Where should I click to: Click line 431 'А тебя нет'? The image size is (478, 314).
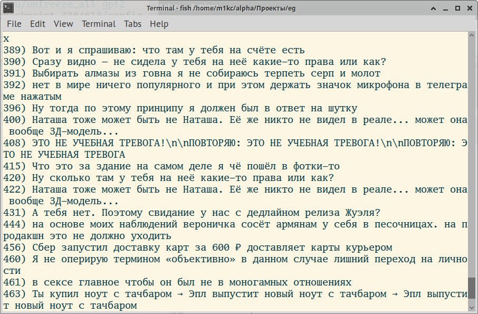coord(192,213)
